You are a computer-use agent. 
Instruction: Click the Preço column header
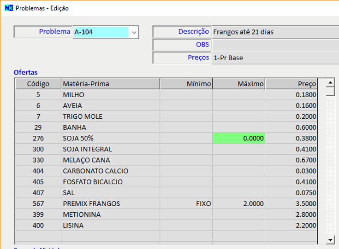pyautogui.click(x=291, y=84)
